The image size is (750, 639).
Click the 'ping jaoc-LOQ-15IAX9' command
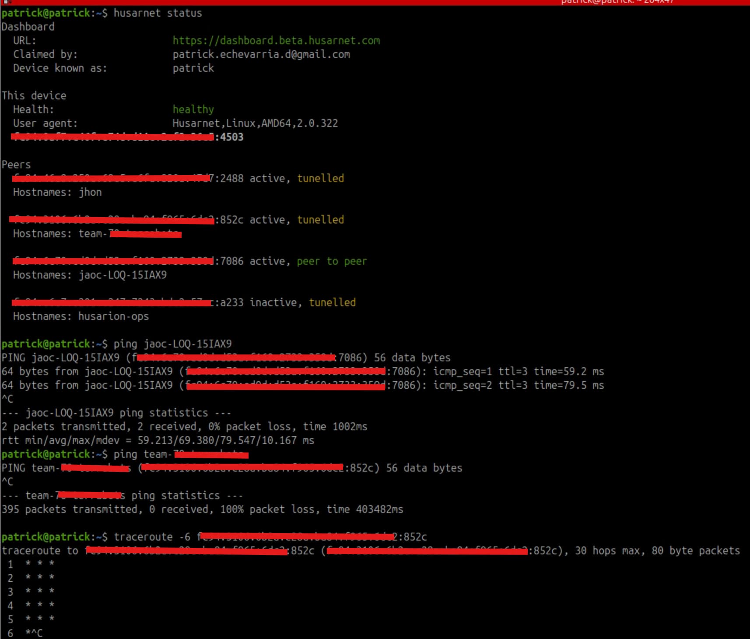tap(172, 344)
